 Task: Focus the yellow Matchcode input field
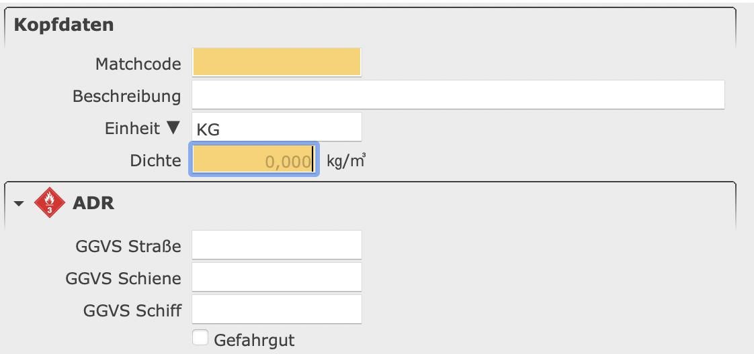tap(277, 63)
